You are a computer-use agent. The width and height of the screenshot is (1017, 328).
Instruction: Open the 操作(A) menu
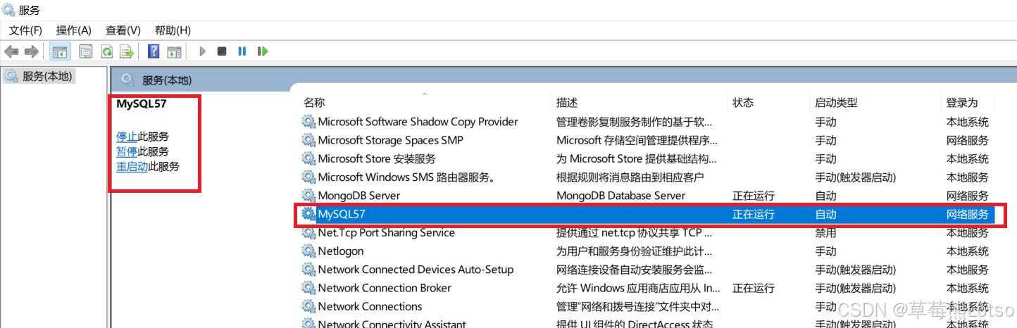(74, 30)
